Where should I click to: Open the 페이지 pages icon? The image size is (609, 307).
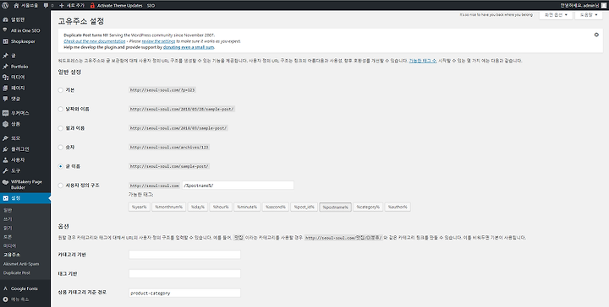[5, 89]
